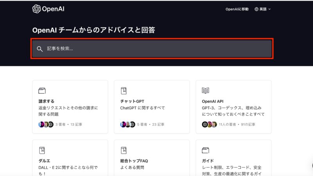Open the ダルエ collection title
313x176 pixels.
[x=44, y=161]
